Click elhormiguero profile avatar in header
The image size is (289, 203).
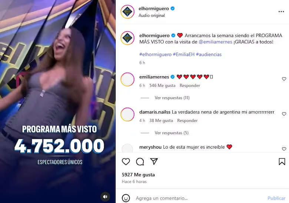(127, 12)
